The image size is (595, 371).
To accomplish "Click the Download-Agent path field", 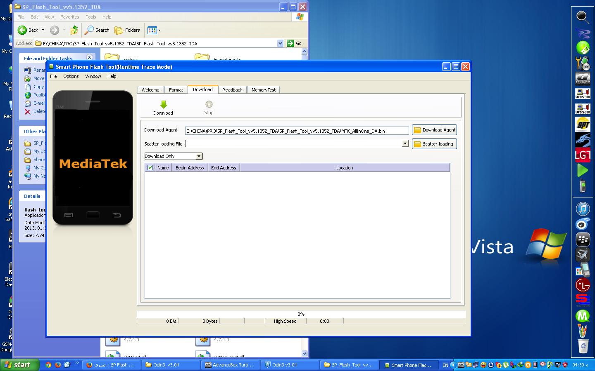I will 297,131.
